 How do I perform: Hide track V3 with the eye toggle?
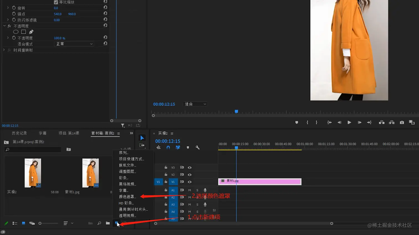pyautogui.click(x=190, y=168)
